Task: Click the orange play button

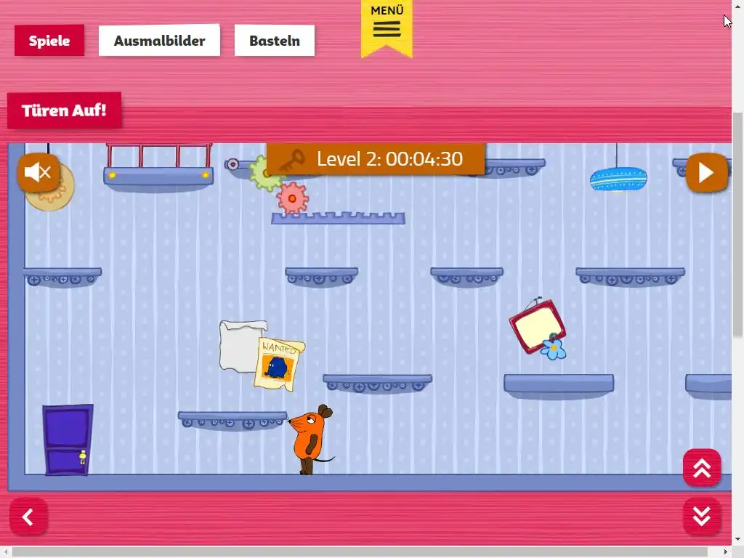Action: [x=706, y=172]
